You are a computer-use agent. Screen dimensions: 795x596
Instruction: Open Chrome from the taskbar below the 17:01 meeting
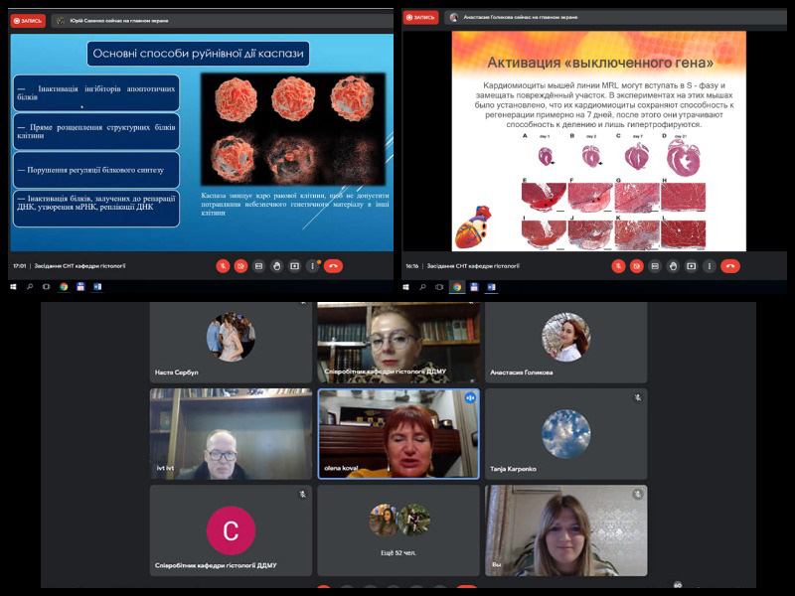pos(64,287)
